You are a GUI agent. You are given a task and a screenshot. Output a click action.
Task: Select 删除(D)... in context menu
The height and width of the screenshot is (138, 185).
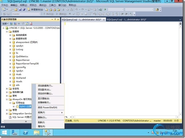tap(42, 118)
